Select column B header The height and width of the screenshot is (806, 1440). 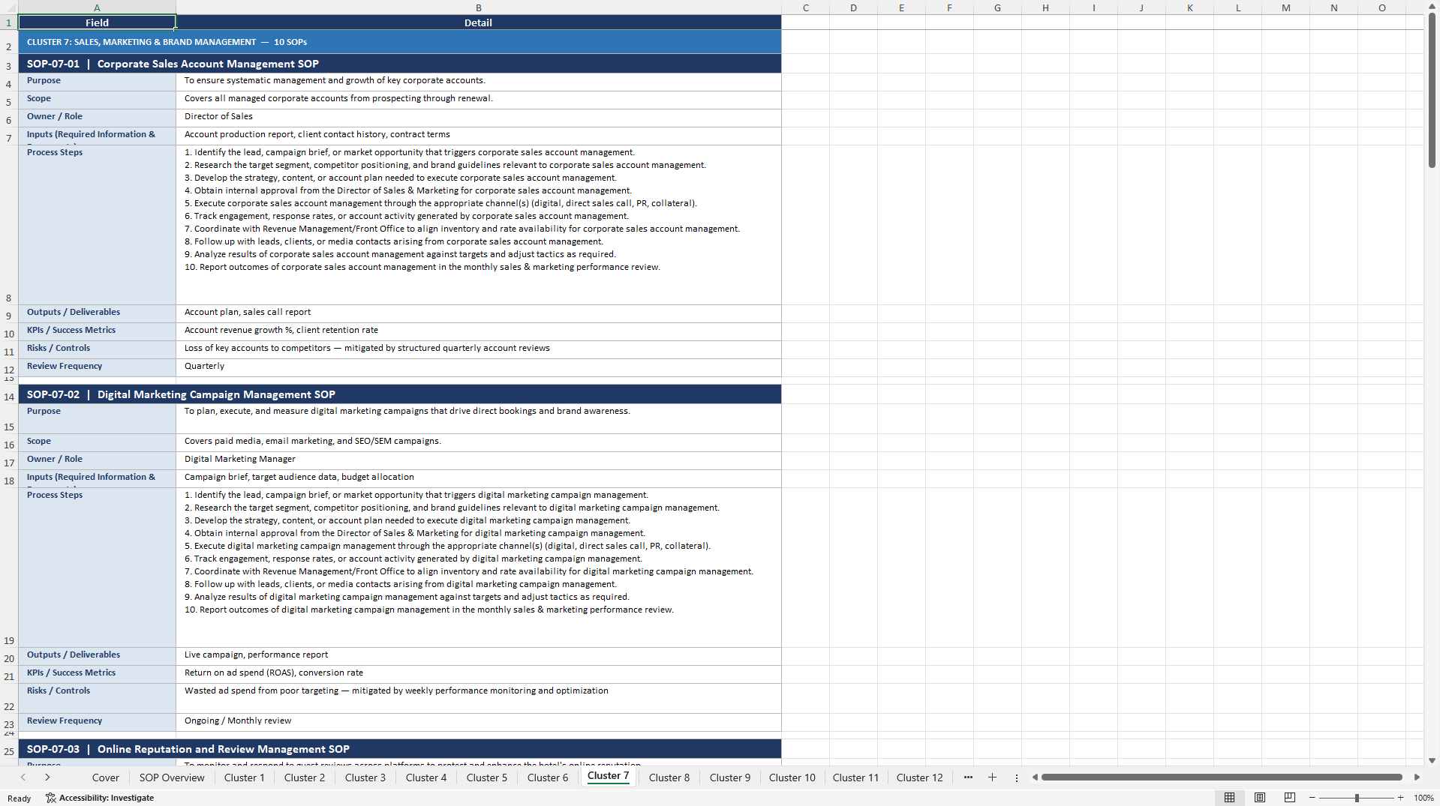pos(478,7)
